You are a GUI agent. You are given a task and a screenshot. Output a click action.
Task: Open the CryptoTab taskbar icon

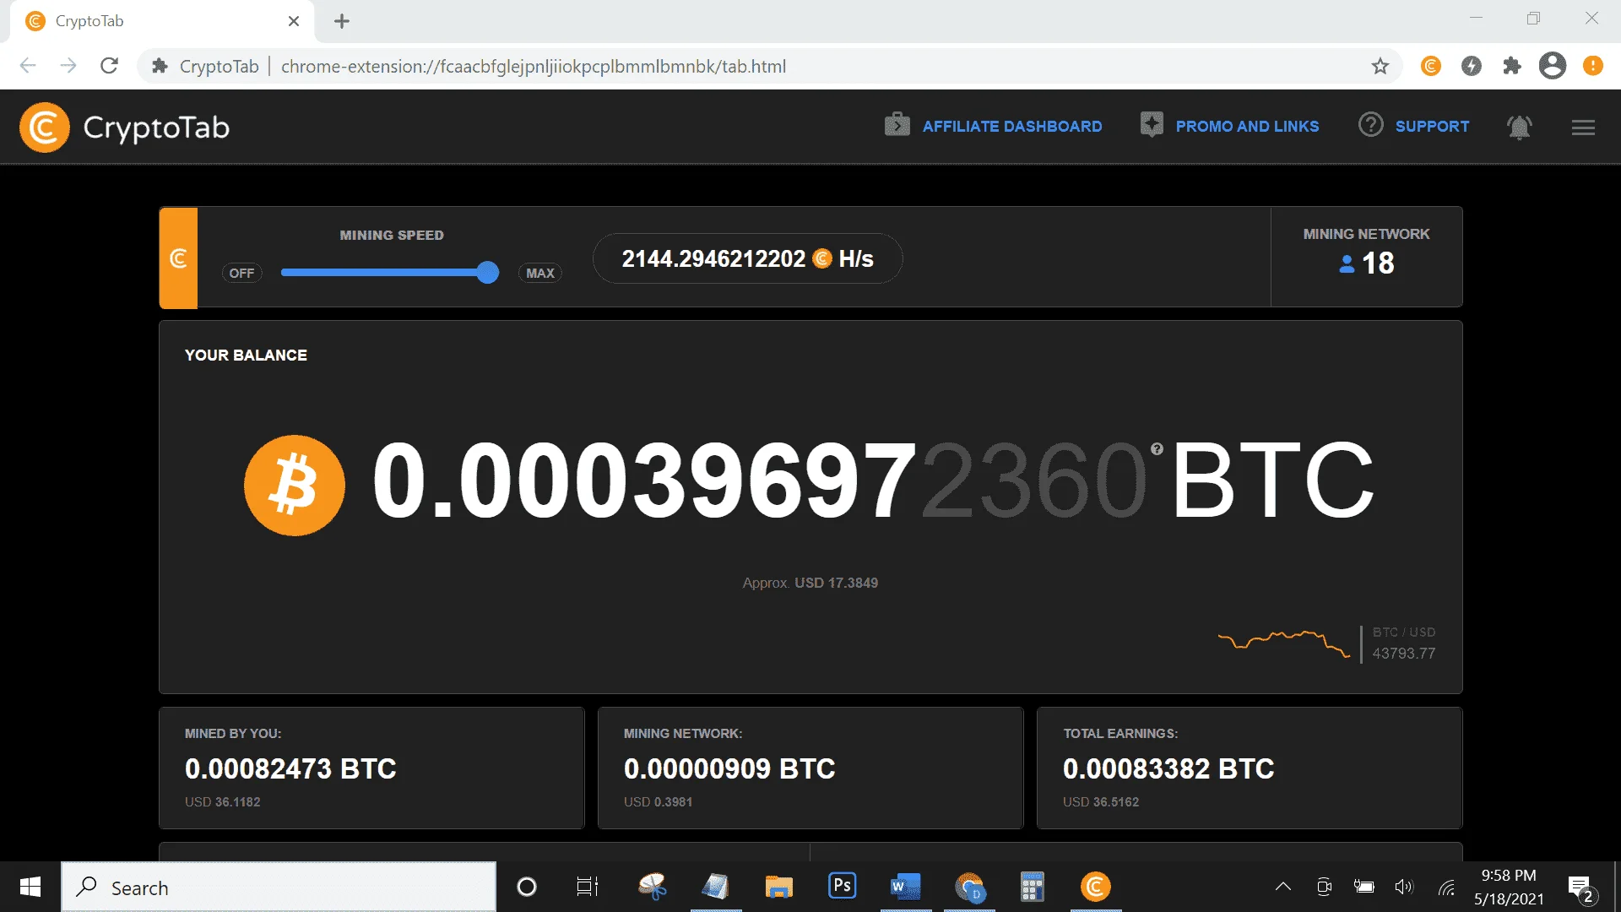(1096, 887)
